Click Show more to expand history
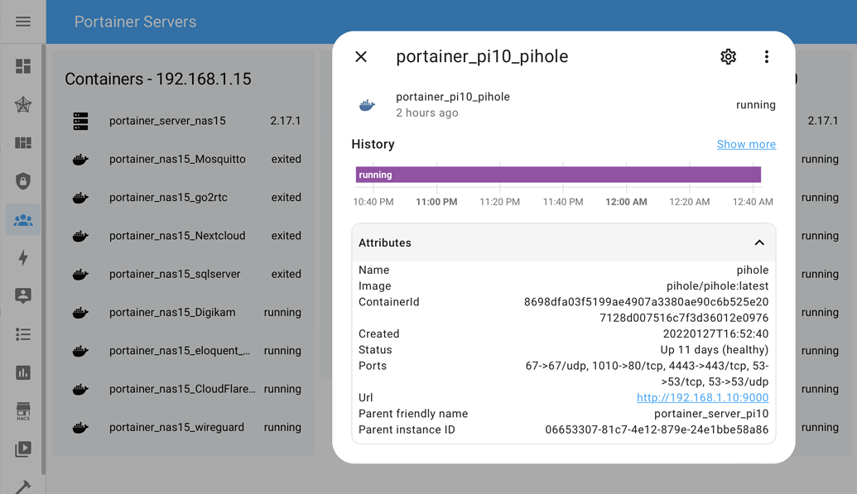Viewport: 857px width, 494px height. [x=746, y=144]
